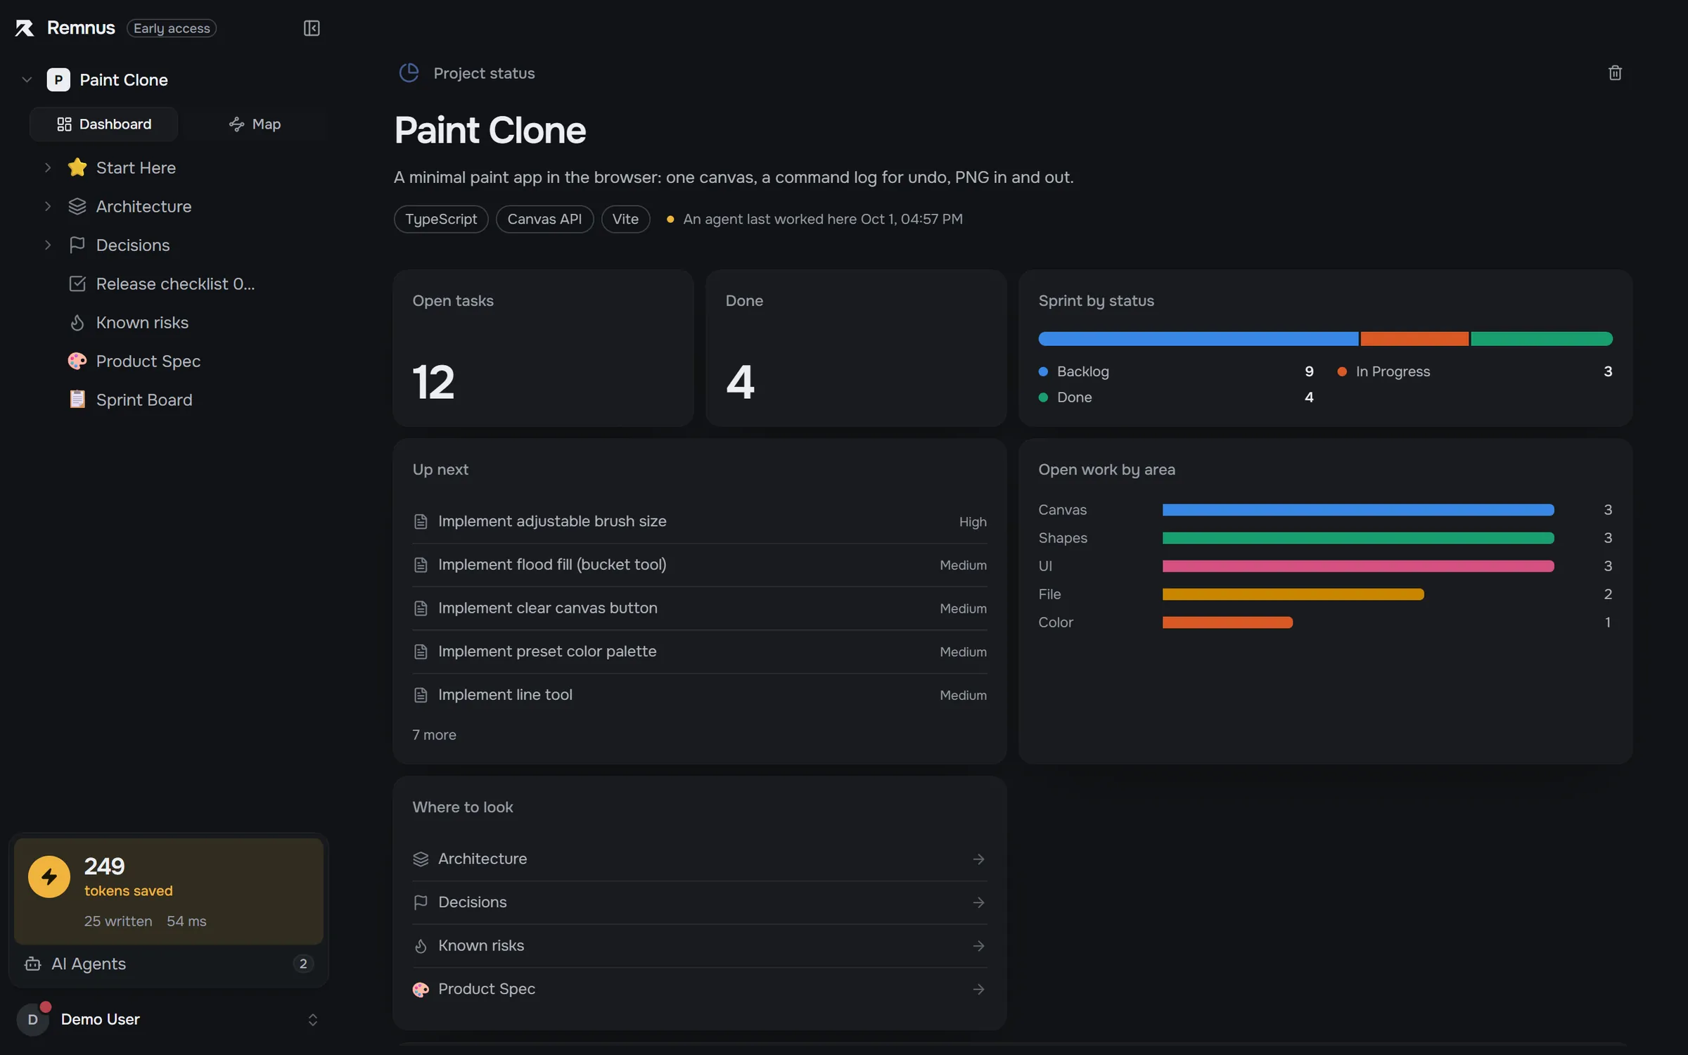Click the AI Agents robot icon
This screenshot has height=1055, width=1688.
(x=32, y=964)
